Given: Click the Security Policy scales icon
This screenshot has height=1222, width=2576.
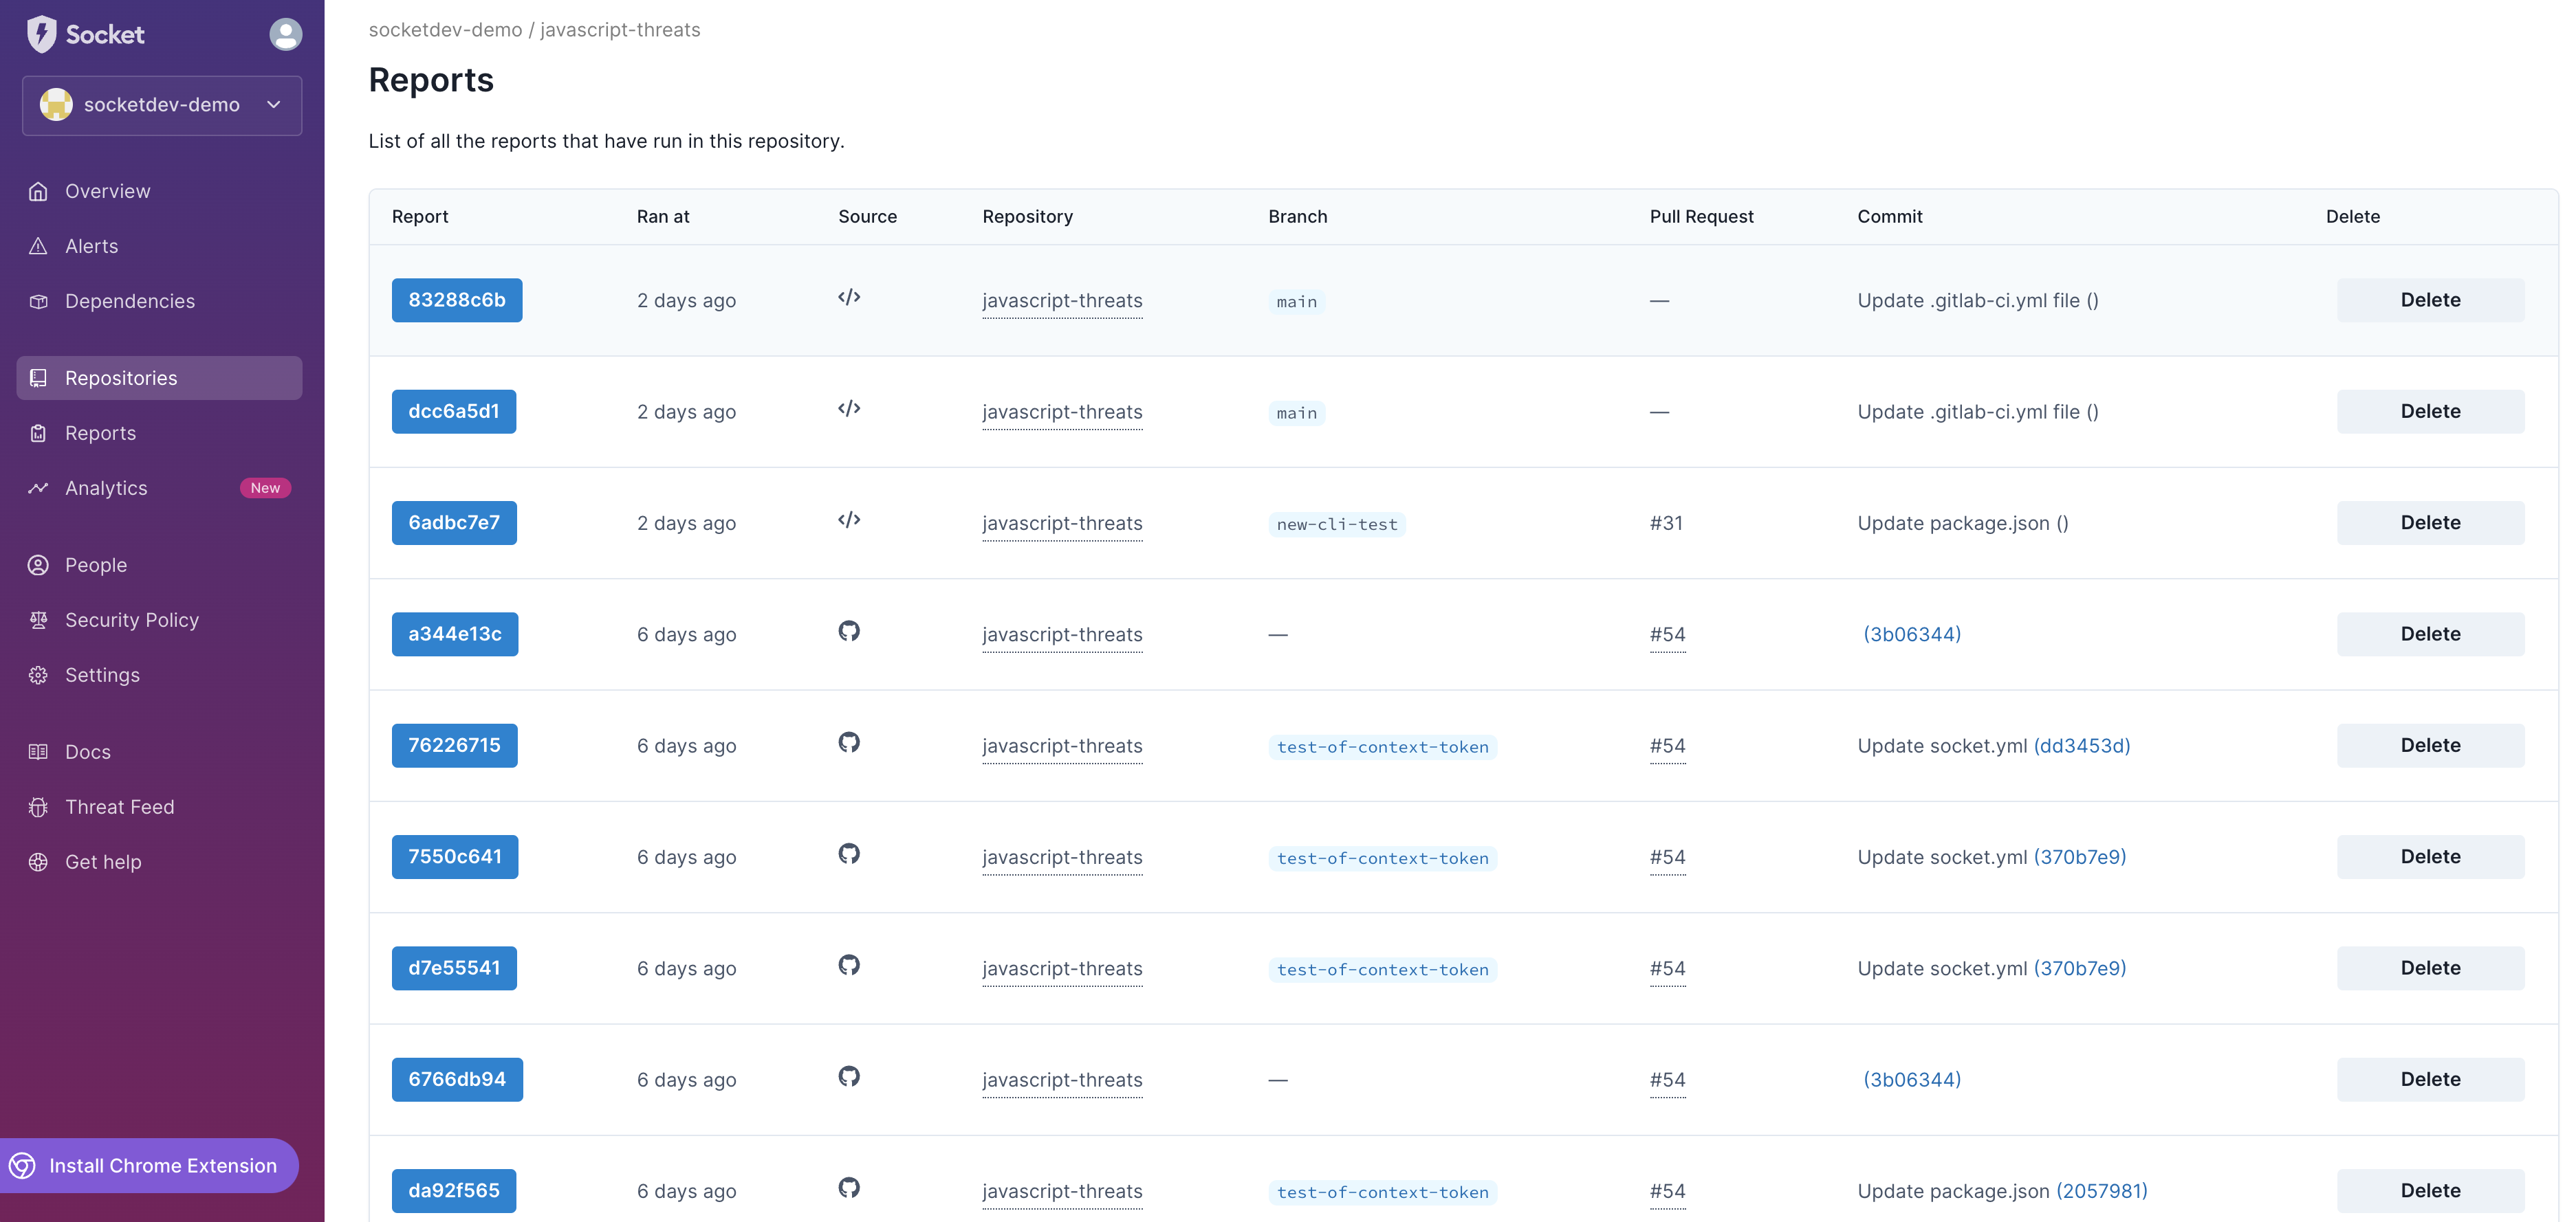Looking at the screenshot, I should pyautogui.click(x=38, y=619).
